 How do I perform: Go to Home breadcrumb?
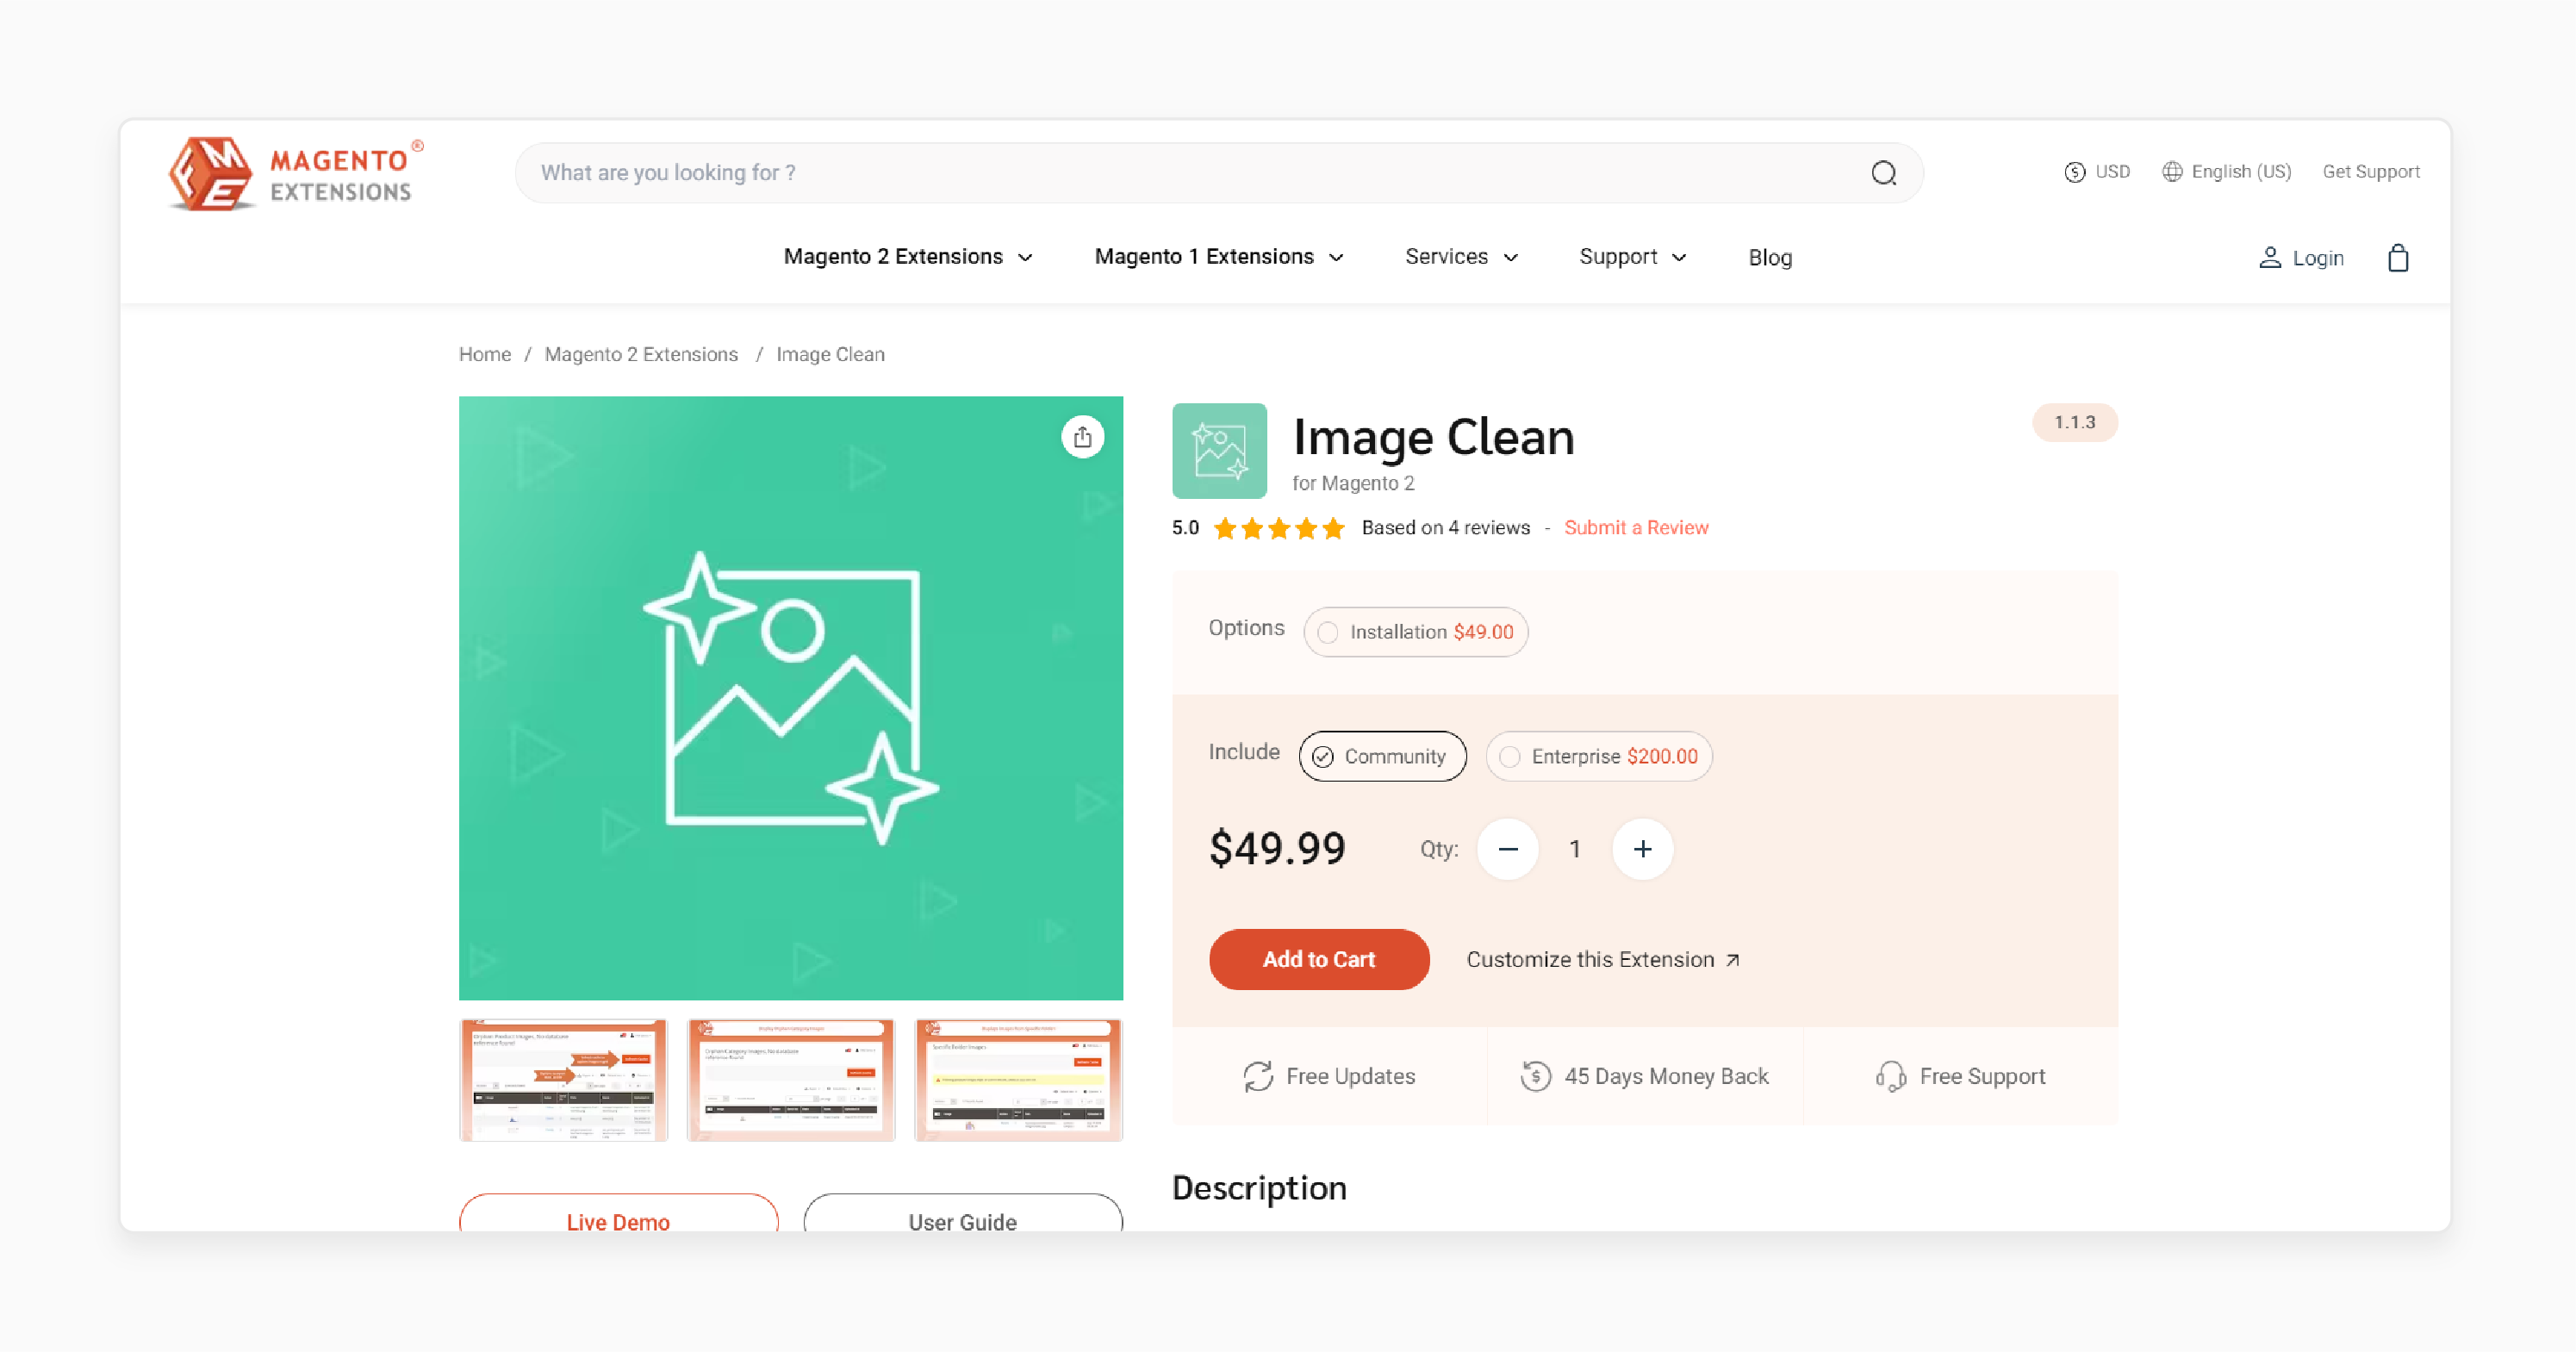tap(484, 354)
